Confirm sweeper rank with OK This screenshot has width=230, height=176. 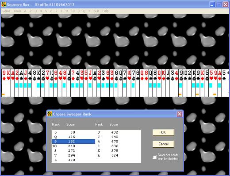[163, 133]
